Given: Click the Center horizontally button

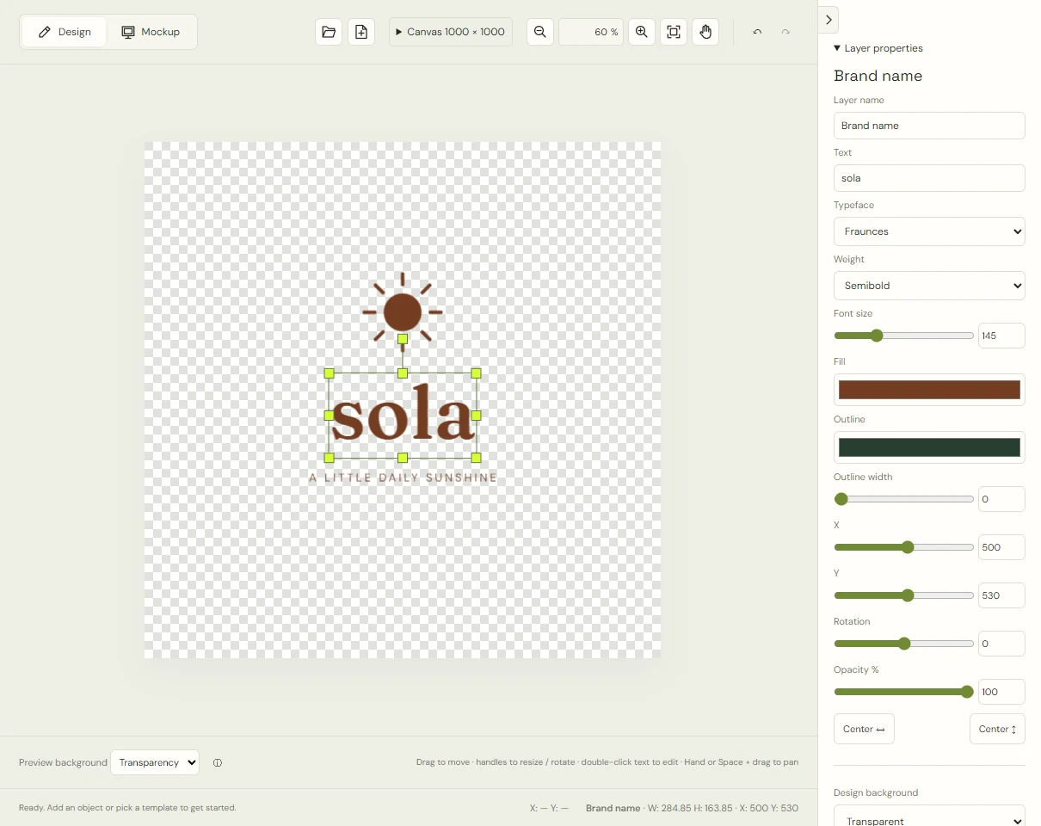Looking at the screenshot, I should coord(864,729).
